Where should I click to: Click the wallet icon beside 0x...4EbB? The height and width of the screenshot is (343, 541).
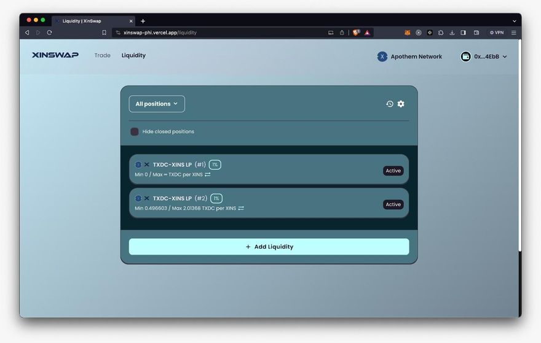click(x=465, y=56)
